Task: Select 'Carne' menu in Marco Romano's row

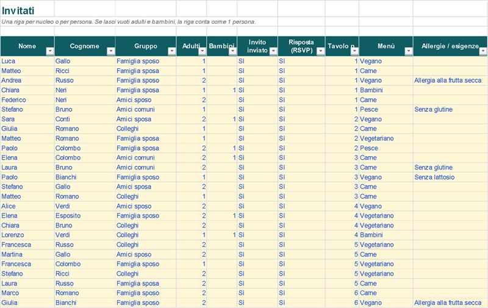Action: coord(386,293)
